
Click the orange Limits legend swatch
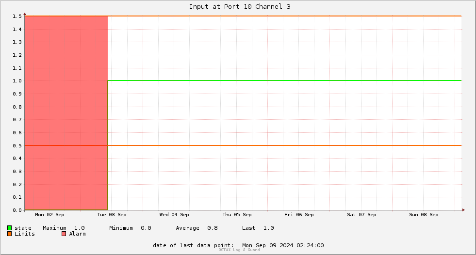coord(9,234)
